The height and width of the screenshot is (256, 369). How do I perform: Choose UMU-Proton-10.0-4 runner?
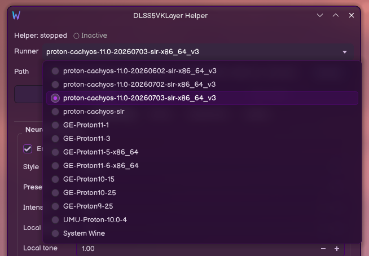tap(202, 220)
